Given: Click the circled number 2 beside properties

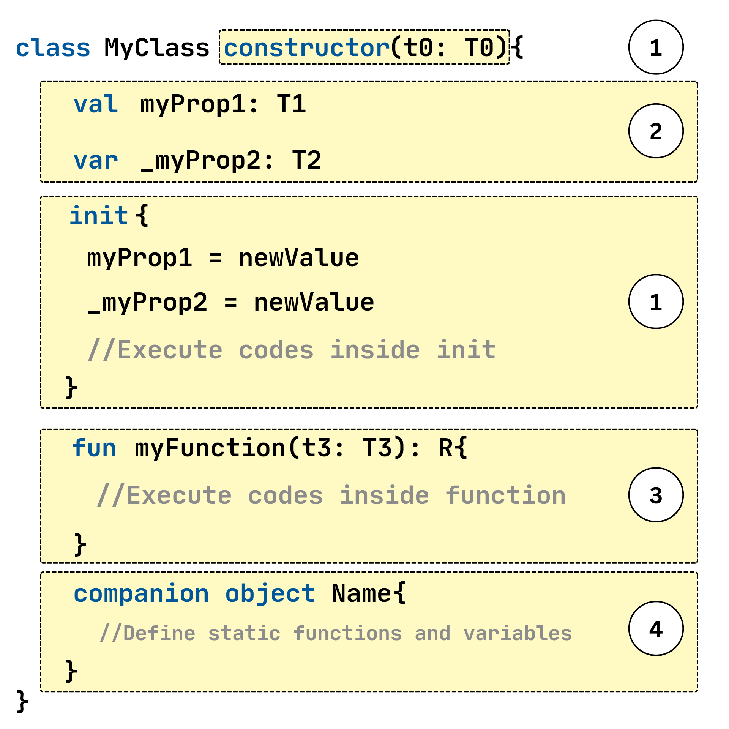Looking at the screenshot, I should pyautogui.click(x=656, y=131).
